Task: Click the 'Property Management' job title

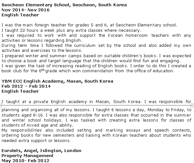Action: click(28, 156)
